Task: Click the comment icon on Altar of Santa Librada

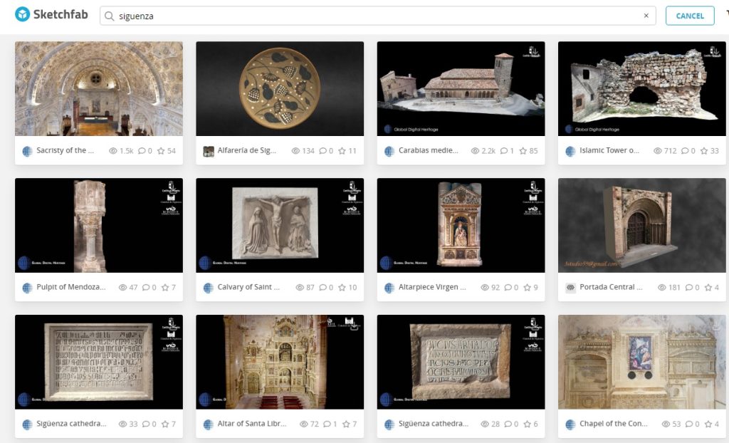Action: (x=327, y=424)
